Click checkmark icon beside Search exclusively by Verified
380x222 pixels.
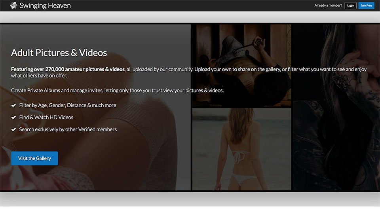pos(13,129)
